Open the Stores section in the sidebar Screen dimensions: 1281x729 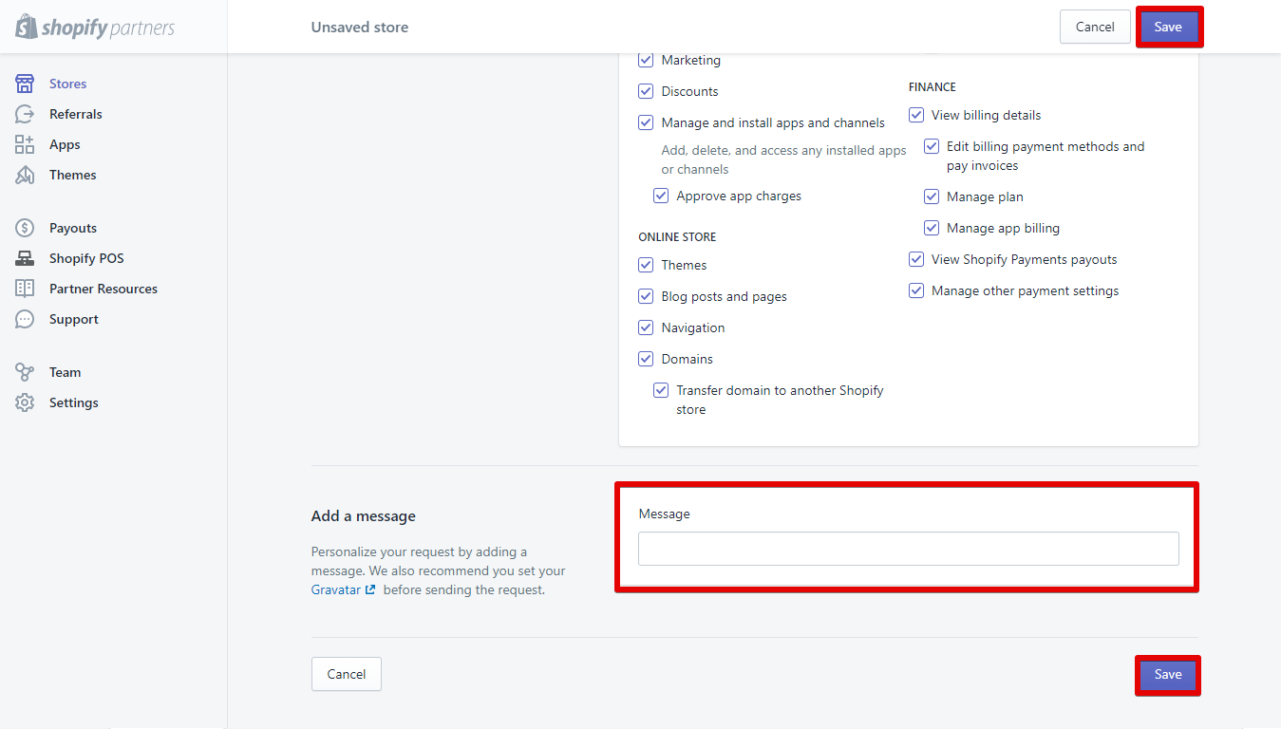coord(67,84)
